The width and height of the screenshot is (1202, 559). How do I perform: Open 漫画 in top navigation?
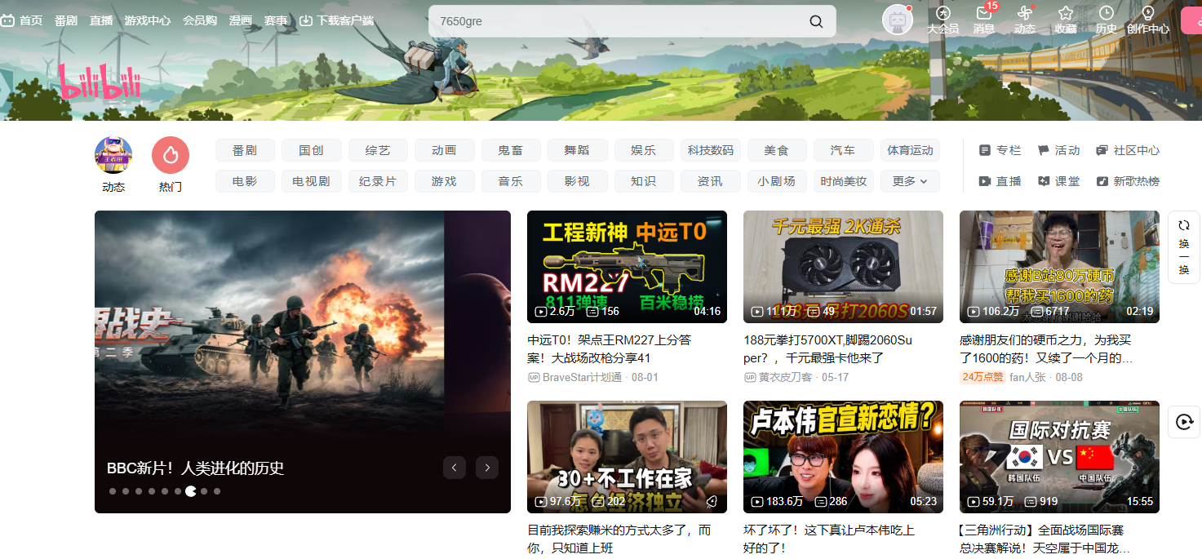[241, 20]
